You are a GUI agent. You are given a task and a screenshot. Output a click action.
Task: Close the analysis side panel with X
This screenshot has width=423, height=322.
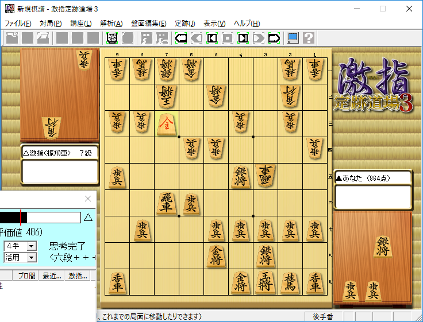[88, 199]
